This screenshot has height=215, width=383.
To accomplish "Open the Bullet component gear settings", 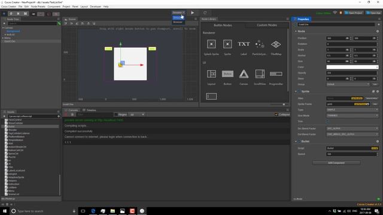I will (x=378, y=142).
